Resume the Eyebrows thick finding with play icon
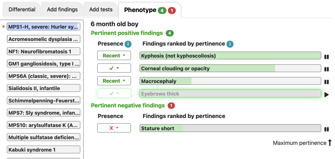 [326, 95]
